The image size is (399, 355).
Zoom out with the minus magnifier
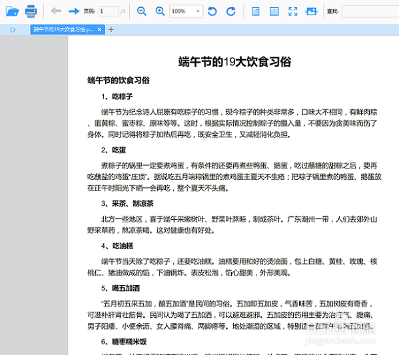tap(141, 11)
